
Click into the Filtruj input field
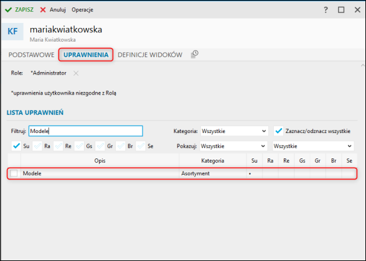(x=86, y=131)
